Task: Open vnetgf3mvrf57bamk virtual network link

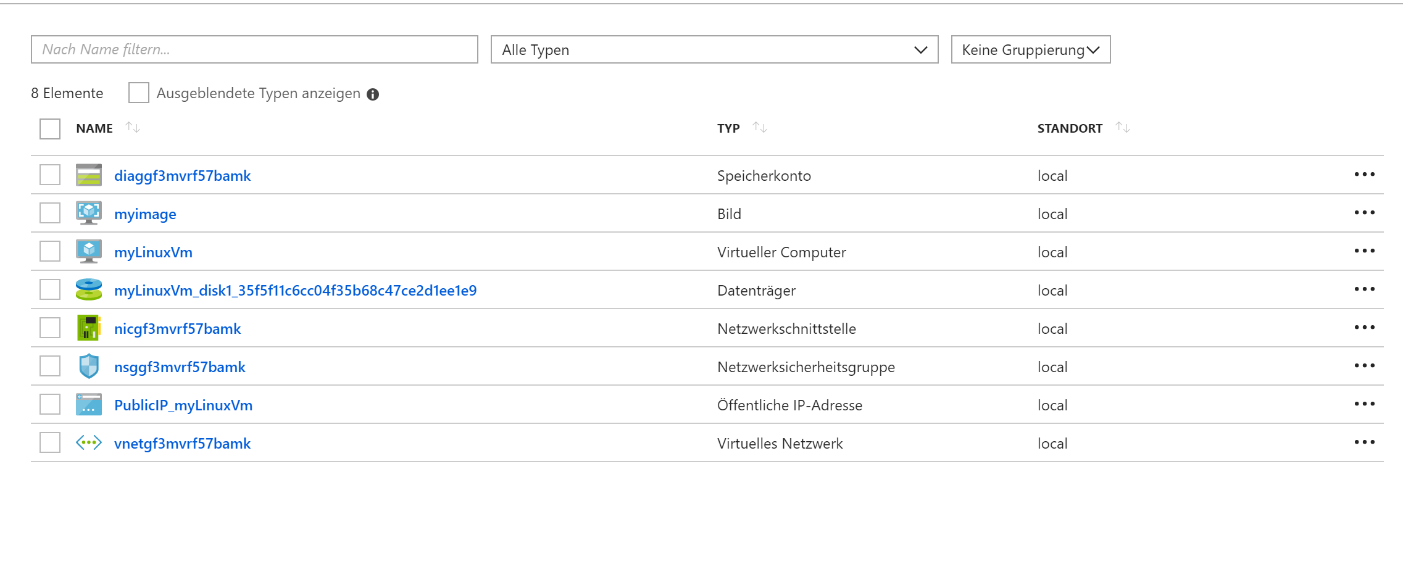Action: pos(183,444)
